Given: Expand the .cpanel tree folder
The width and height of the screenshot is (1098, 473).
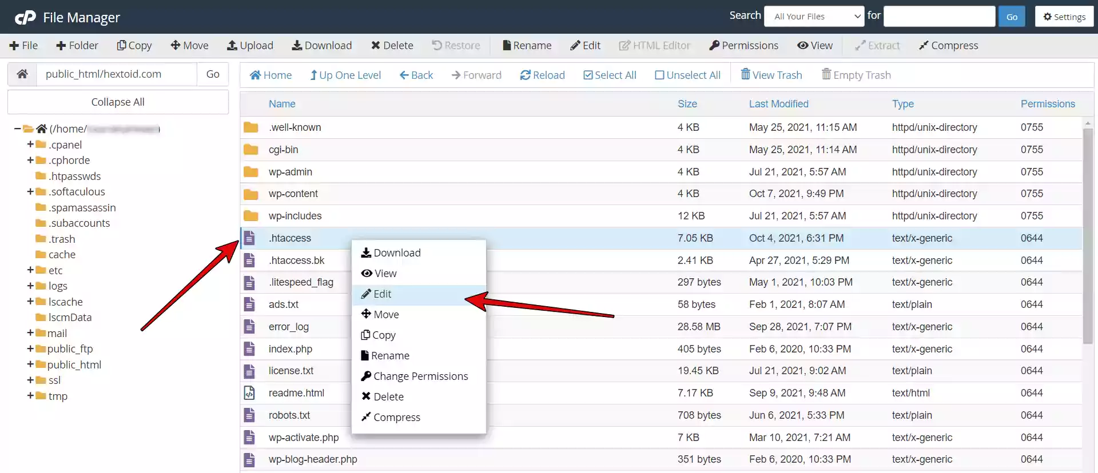Looking at the screenshot, I should point(30,145).
